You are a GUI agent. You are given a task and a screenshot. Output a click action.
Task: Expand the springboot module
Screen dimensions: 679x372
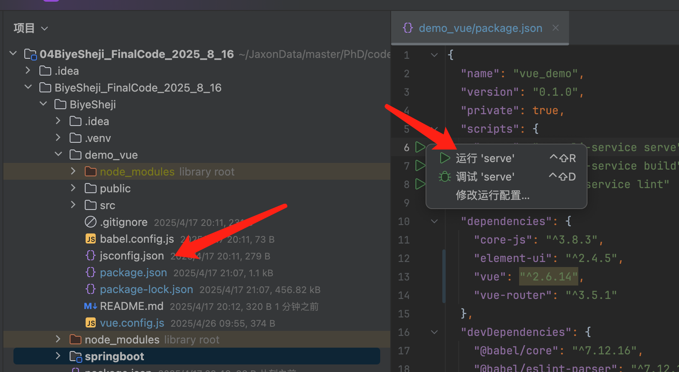pos(58,356)
